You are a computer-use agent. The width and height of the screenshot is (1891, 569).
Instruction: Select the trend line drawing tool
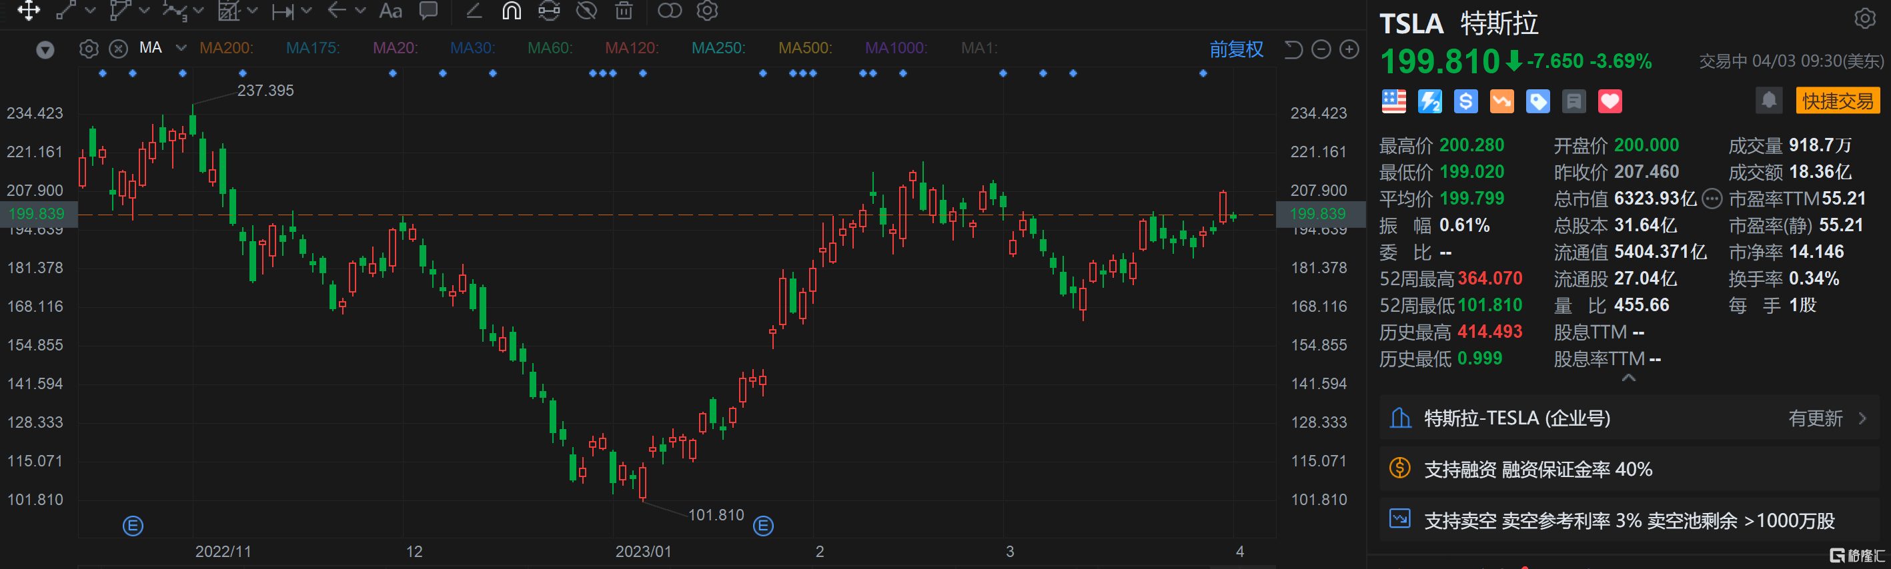coord(66,10)
